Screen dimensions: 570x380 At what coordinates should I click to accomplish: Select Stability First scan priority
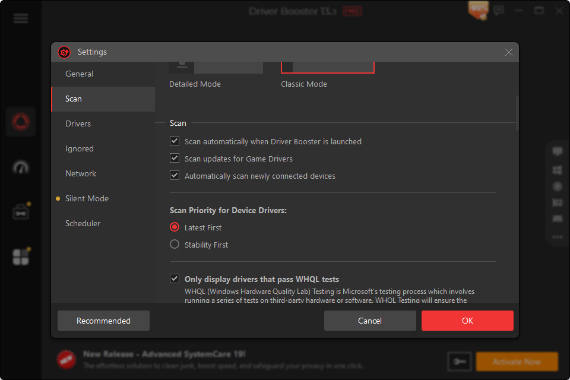(175, 245)
